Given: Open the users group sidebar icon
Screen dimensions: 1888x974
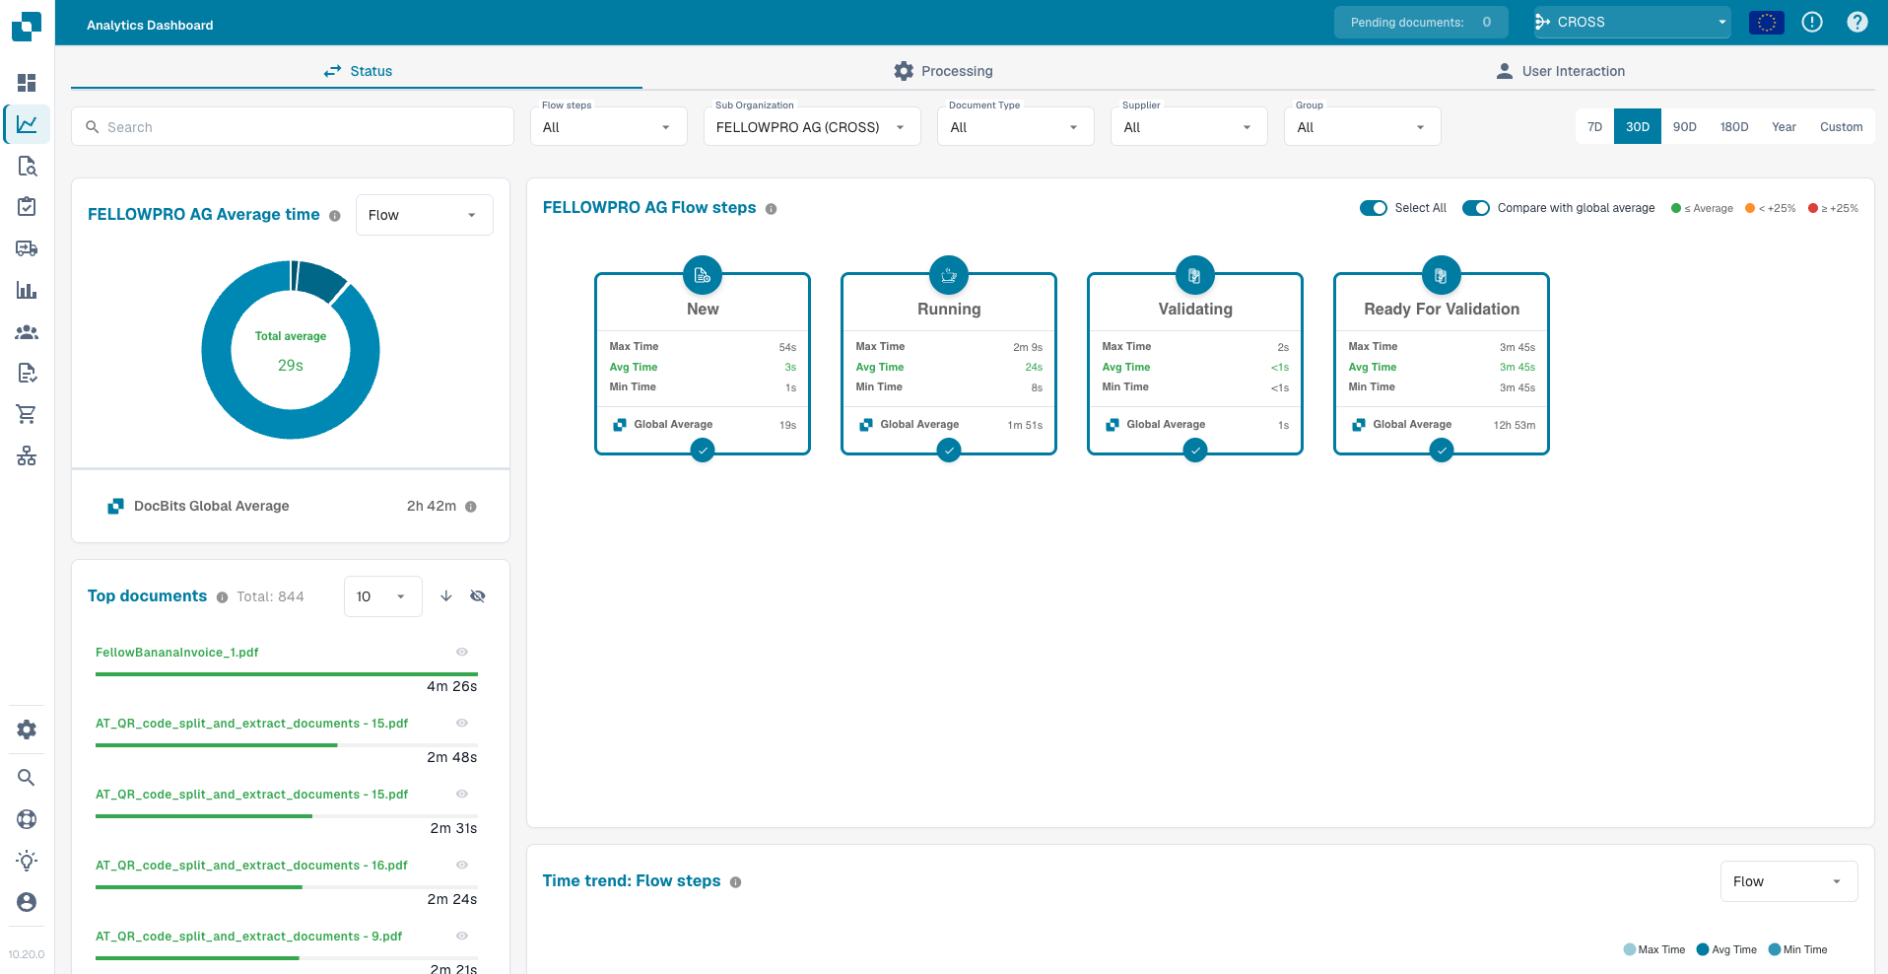Looking at the screenshot, I should [27, 332].
